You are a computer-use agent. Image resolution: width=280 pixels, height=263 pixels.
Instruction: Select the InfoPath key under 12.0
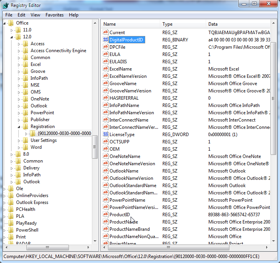(x=39, y=78)
